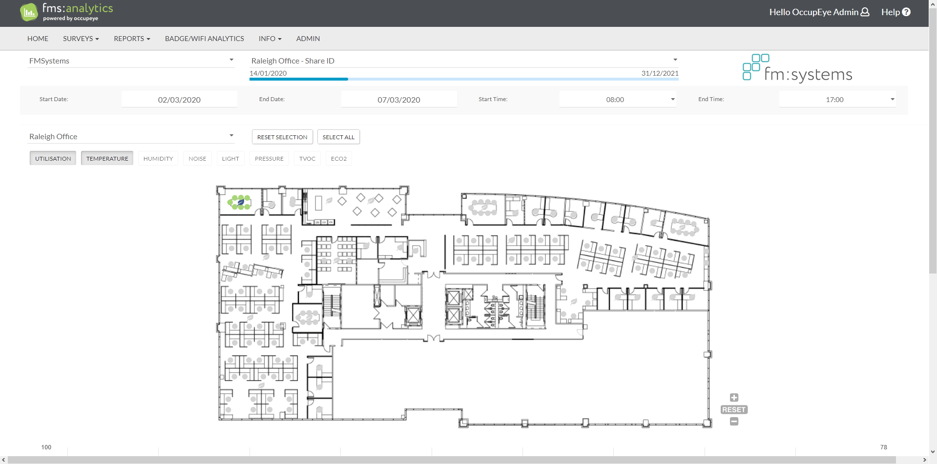Go to the Home page
The height and width of the screenshot is (464, 937).
point(38,39)
